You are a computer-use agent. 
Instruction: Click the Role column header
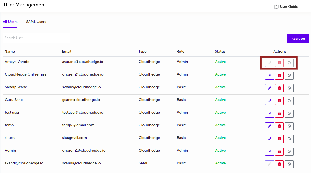(180, 51)
